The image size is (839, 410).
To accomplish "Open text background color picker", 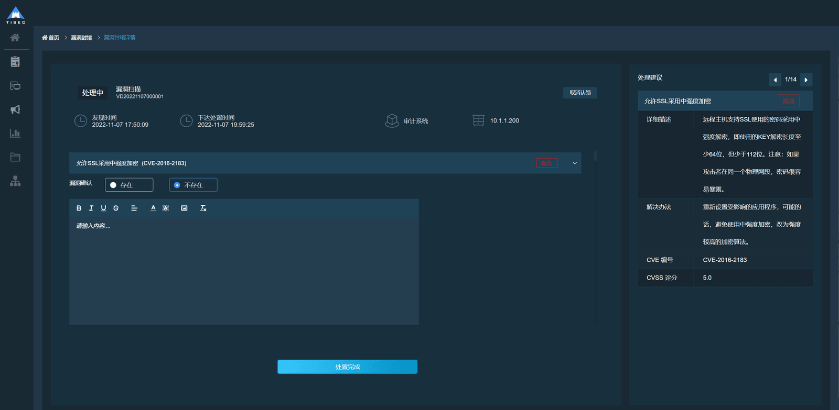I will [x=166, y=208].
